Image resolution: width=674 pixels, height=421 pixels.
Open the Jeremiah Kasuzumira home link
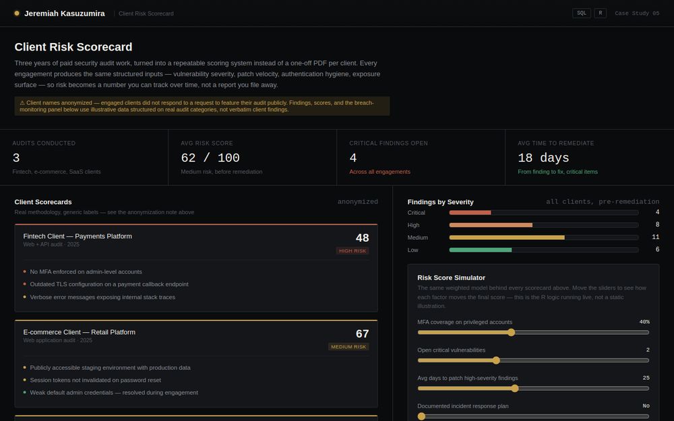tap(65, 13)
